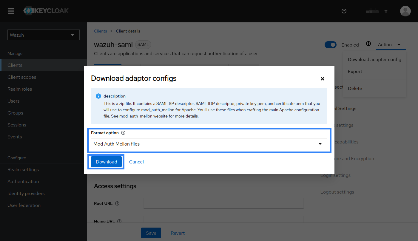Viewport: 418px width, 241px height.
Task: Open the Wazuh realm selector dropdown
Action: (x=44, y=35)
